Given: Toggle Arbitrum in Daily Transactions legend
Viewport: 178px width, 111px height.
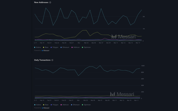Looking at the screenshot, I should 65,105.
